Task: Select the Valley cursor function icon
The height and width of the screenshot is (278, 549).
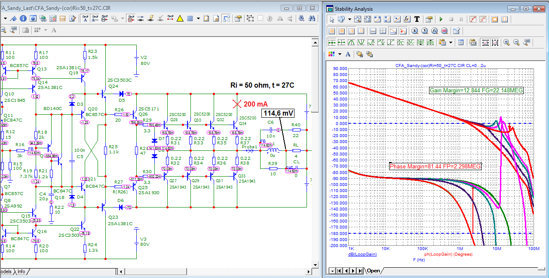Action: [x=361, y=43]
